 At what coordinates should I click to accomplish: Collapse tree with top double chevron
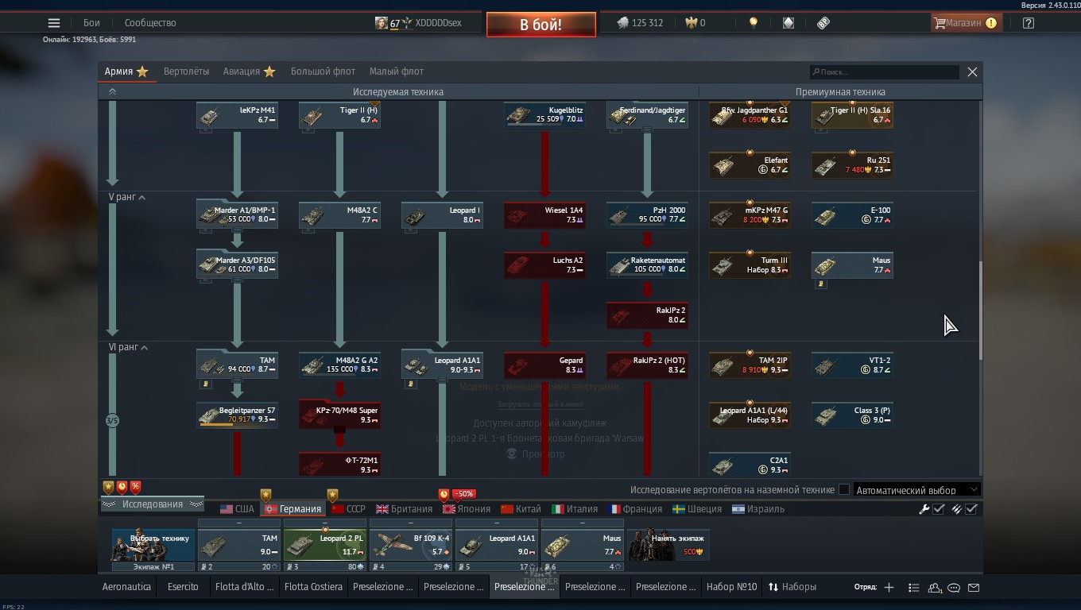click(x=112, y=92)
